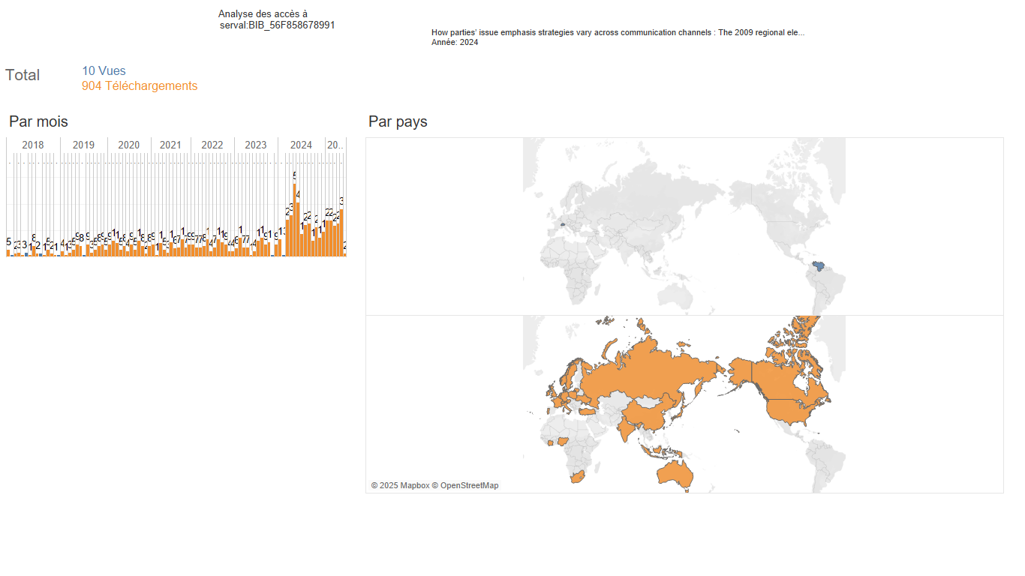Image resolution: width=1025 pixels, height=576 pixels.
Task: Select the 2018 year header in monthly chart
Action: (33, 145)
